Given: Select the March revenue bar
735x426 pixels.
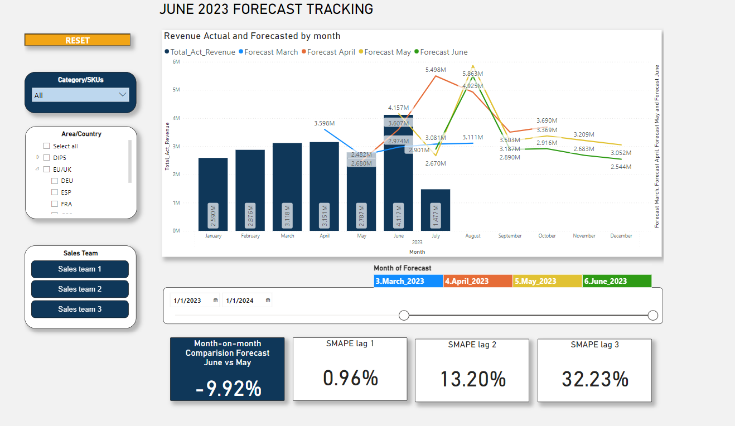Looking at the screenshot, I should click(287, 187).
